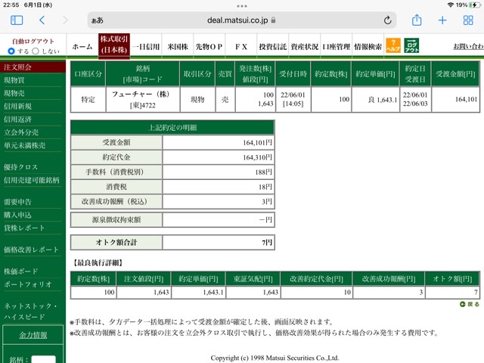Show the tab overview grid icon
Screen dimensions: 484x363
pos(468,20)
